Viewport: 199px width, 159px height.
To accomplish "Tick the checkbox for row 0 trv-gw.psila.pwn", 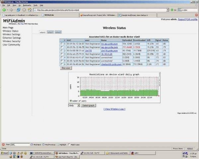I will point(62,44).
